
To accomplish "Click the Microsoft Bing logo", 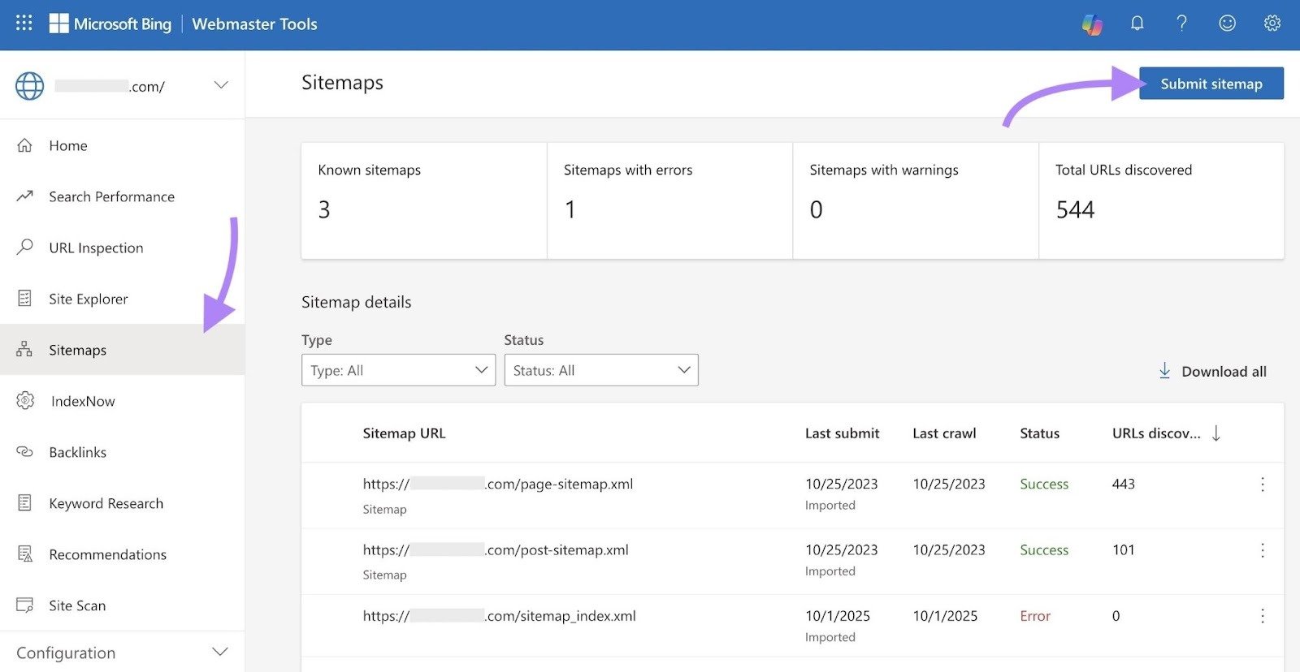I will [x=110, y=24].
